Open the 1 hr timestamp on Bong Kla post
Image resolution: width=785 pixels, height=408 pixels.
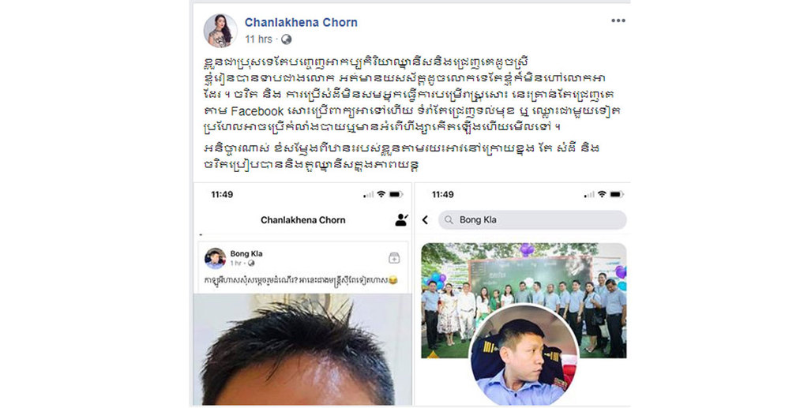coord(236,263)
